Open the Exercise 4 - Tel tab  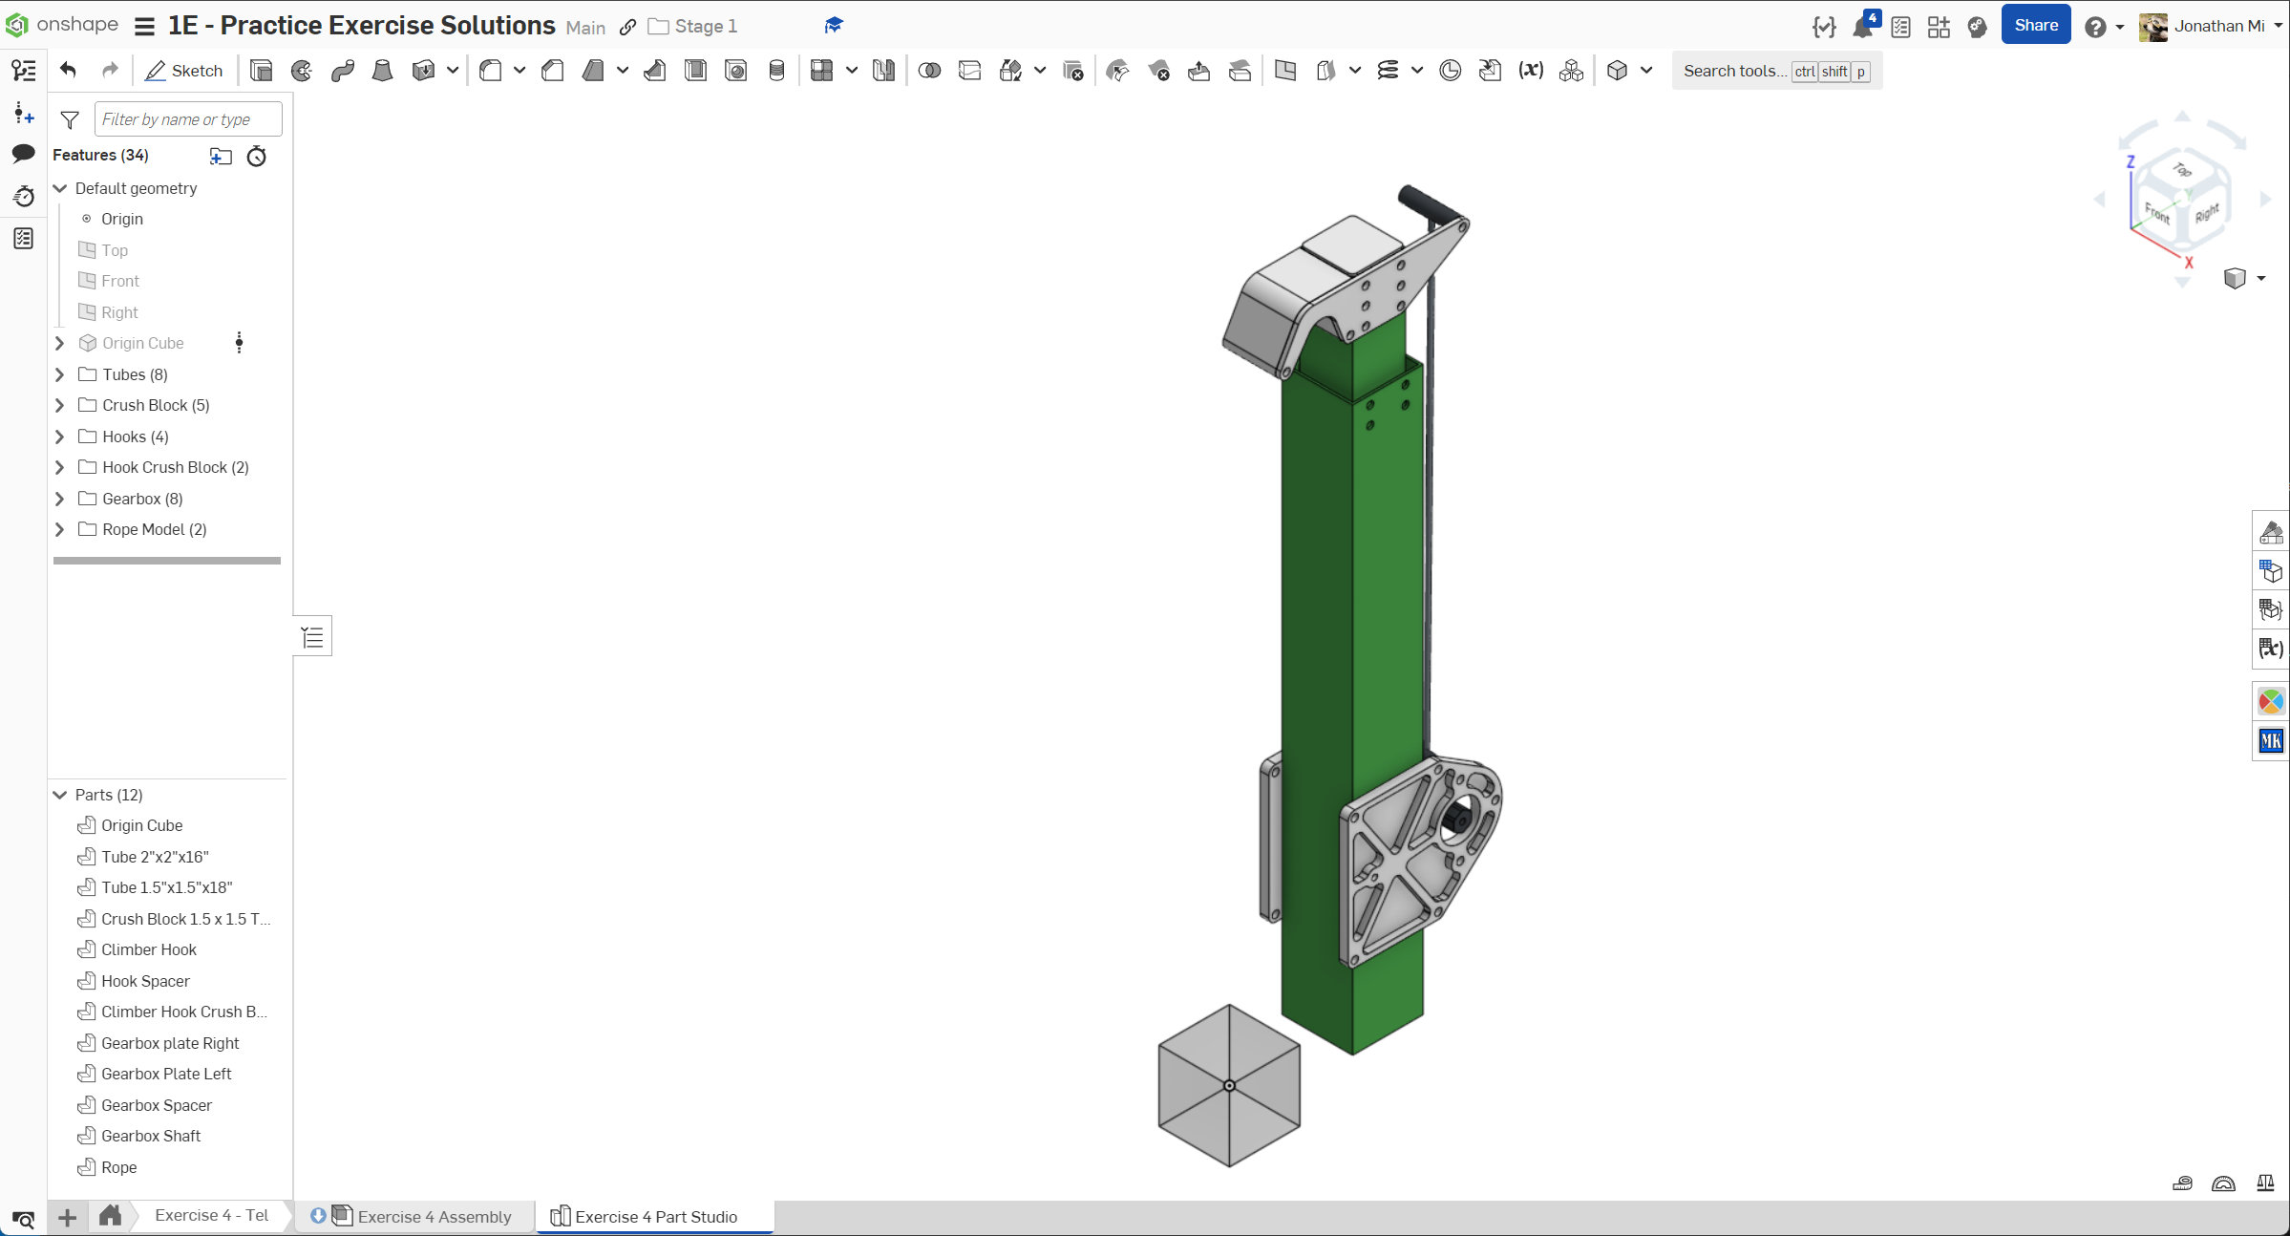coord(211,1215)
